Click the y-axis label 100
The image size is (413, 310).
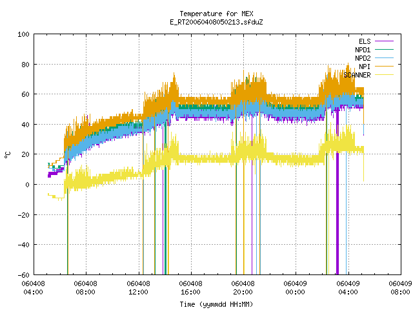tap(23, 34)
